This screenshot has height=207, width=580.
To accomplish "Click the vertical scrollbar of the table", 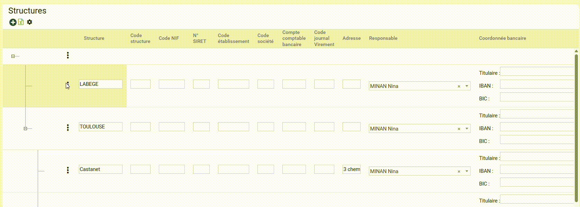I will (x=576, y=125).
